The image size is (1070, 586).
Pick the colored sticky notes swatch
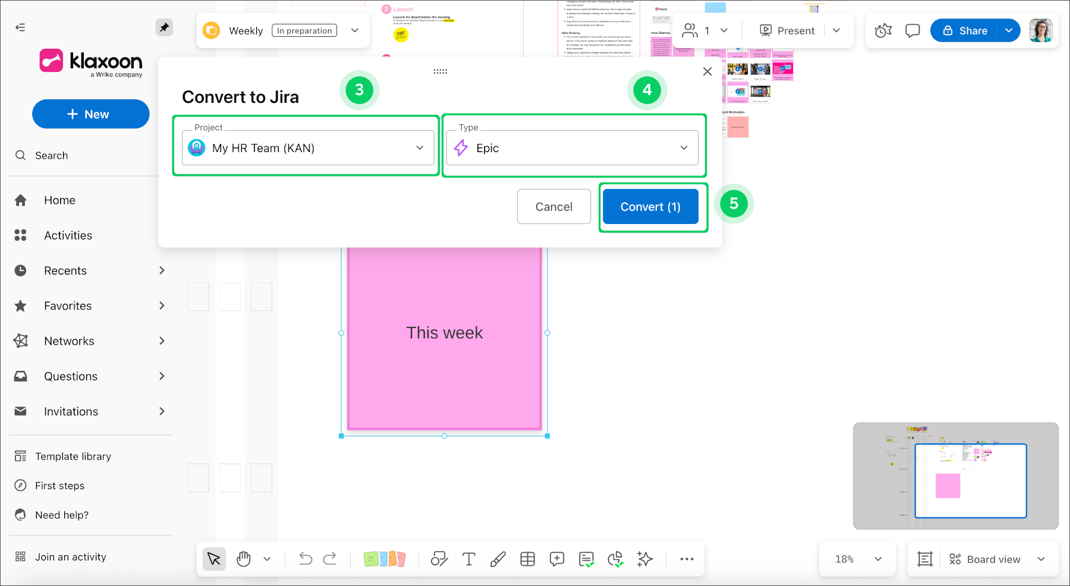coord(384,559)
